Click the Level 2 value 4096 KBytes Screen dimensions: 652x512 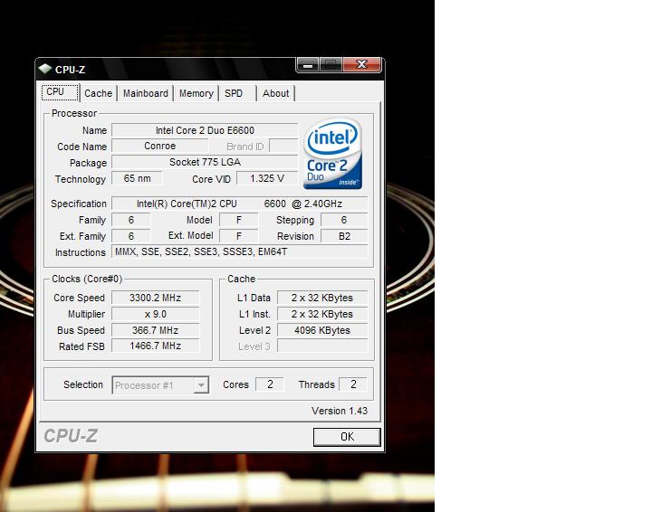pyautogui.click(x=322, y=330)
